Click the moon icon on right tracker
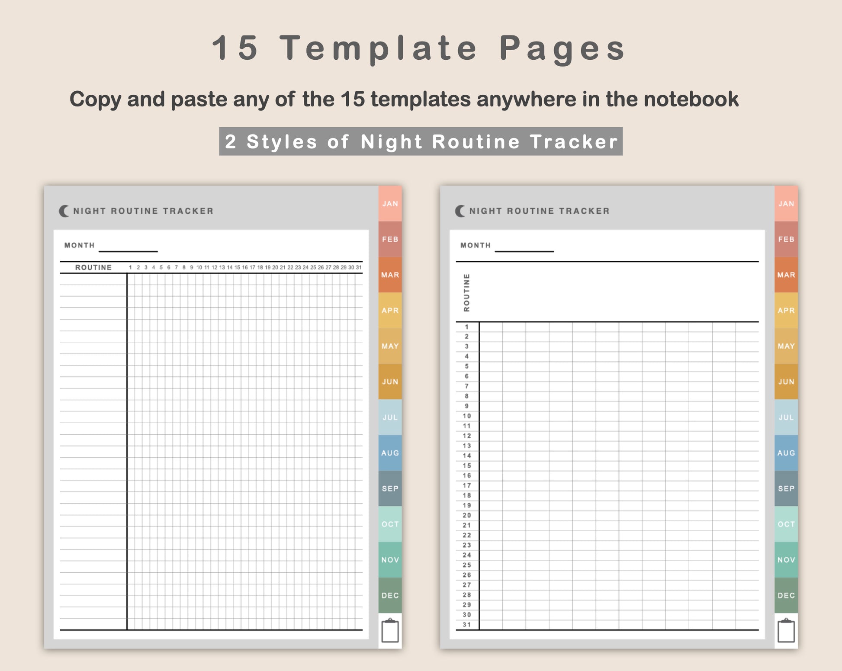Viewport: 842px width, 671px height. 460,211
